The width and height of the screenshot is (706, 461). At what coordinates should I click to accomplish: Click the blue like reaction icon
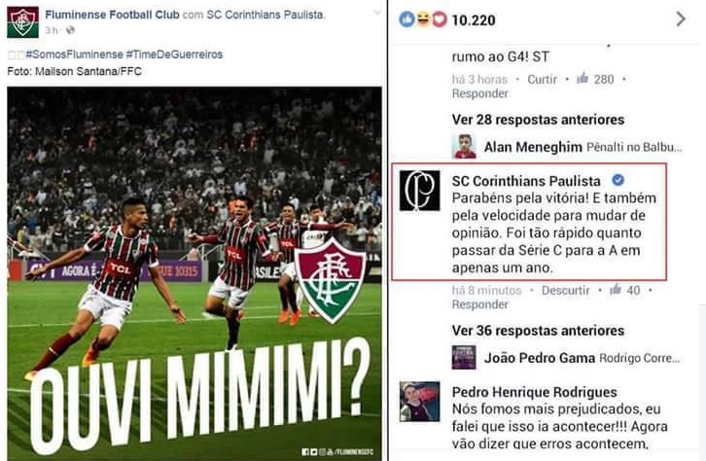tap(407, 19)
